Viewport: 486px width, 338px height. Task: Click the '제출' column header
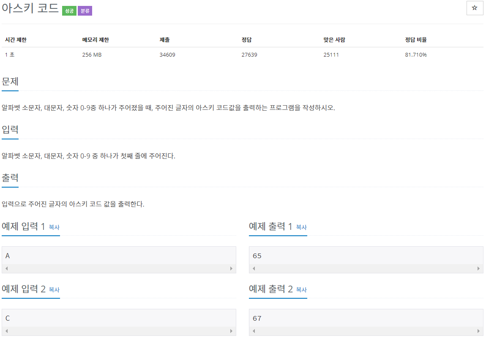click(x=164, y=40)
